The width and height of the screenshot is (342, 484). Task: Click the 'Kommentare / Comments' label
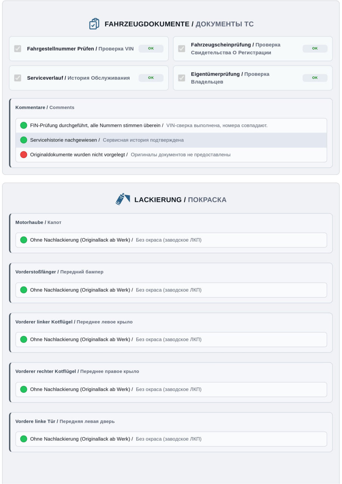[45, 107]
